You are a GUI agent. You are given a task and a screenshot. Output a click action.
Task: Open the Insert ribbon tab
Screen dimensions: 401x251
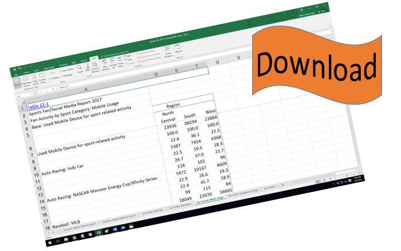click(36, 70)
